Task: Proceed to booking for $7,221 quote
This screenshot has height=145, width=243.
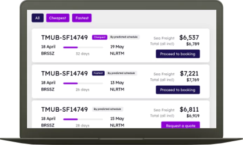Action: pos(178,90)
